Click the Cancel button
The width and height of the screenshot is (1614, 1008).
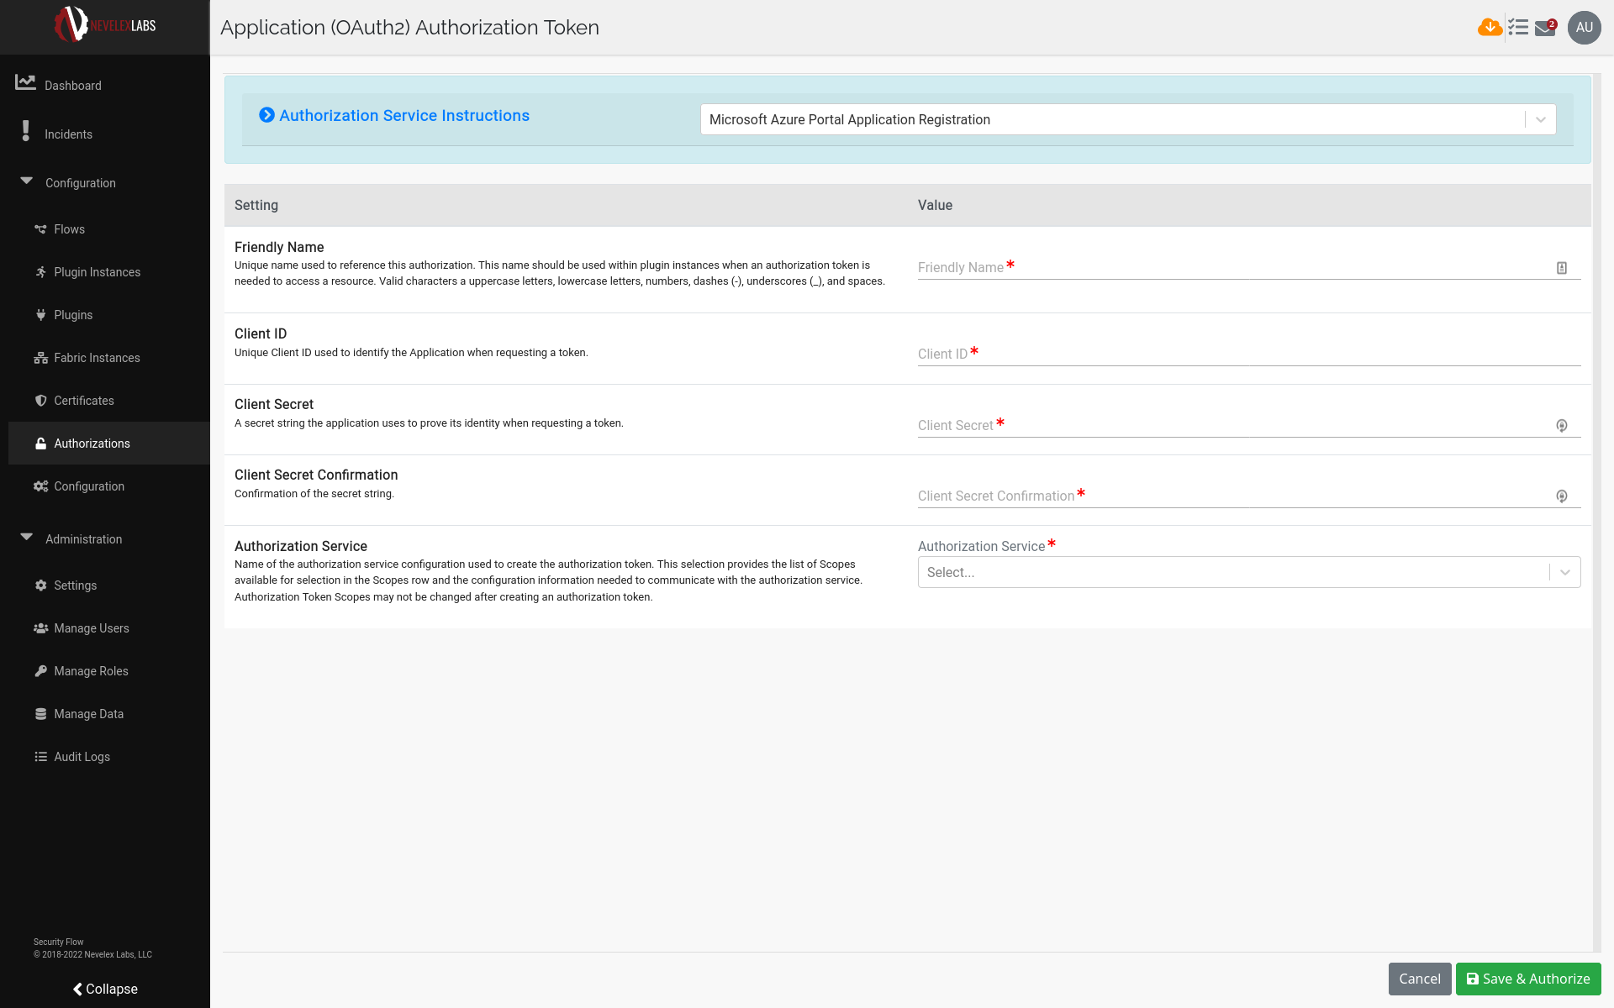tap(1419, 979)
